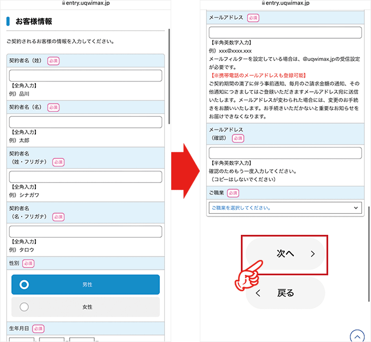Click the 例）太郎 hint text

tap(19, 140)
